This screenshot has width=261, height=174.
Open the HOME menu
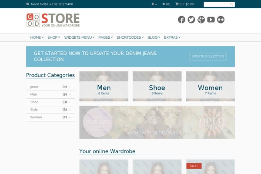click(x=37, y=37)
